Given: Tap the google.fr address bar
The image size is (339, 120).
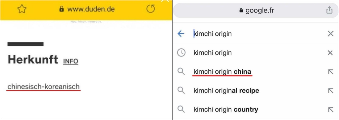Looking at the screenshot, I should [256, 10].
